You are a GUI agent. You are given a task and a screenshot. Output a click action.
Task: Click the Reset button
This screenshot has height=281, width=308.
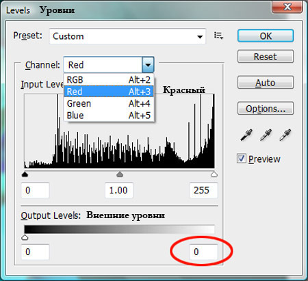coord(266,57)
